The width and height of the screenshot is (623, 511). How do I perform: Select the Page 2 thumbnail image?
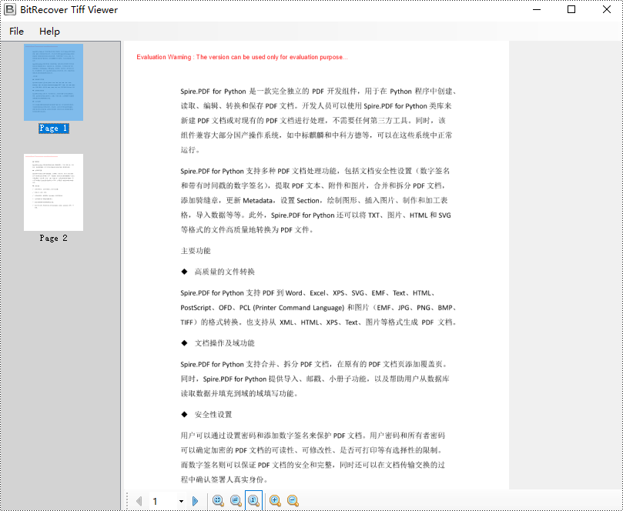[54, 192]
